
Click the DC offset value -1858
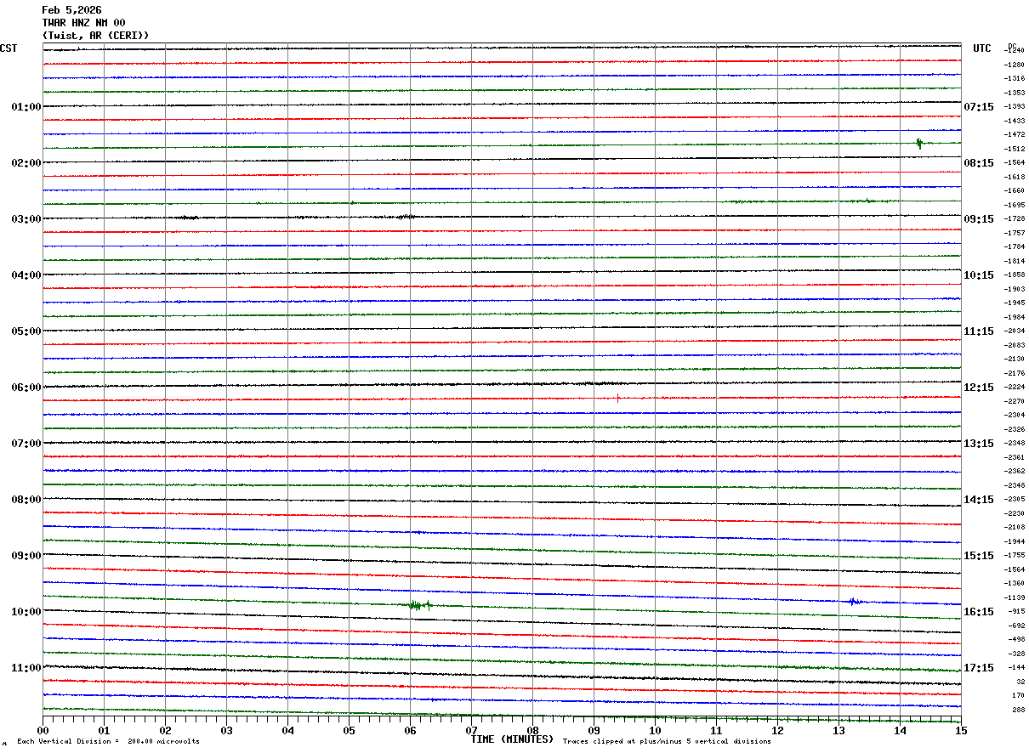coord(1015,275)
